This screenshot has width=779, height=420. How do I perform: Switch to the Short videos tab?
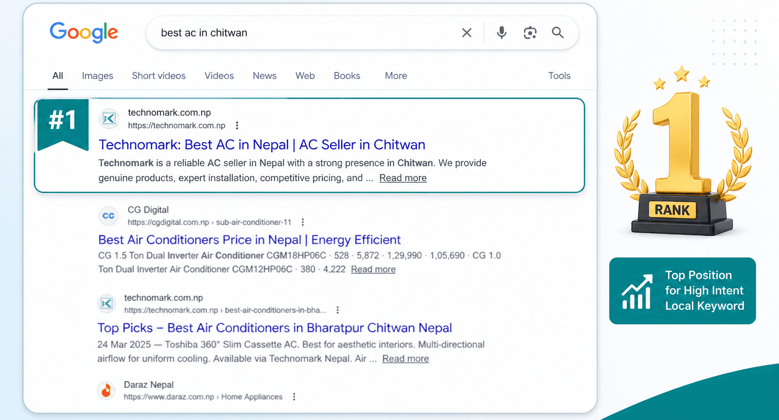click(159, 76)
